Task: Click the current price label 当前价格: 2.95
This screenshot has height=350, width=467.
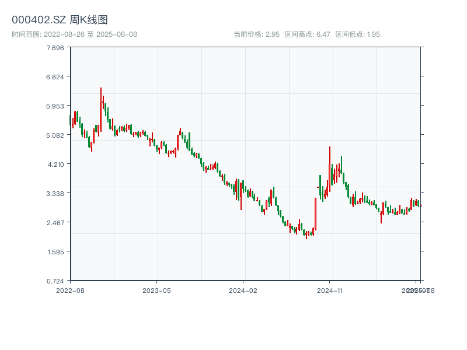Action: coord(256,34)
